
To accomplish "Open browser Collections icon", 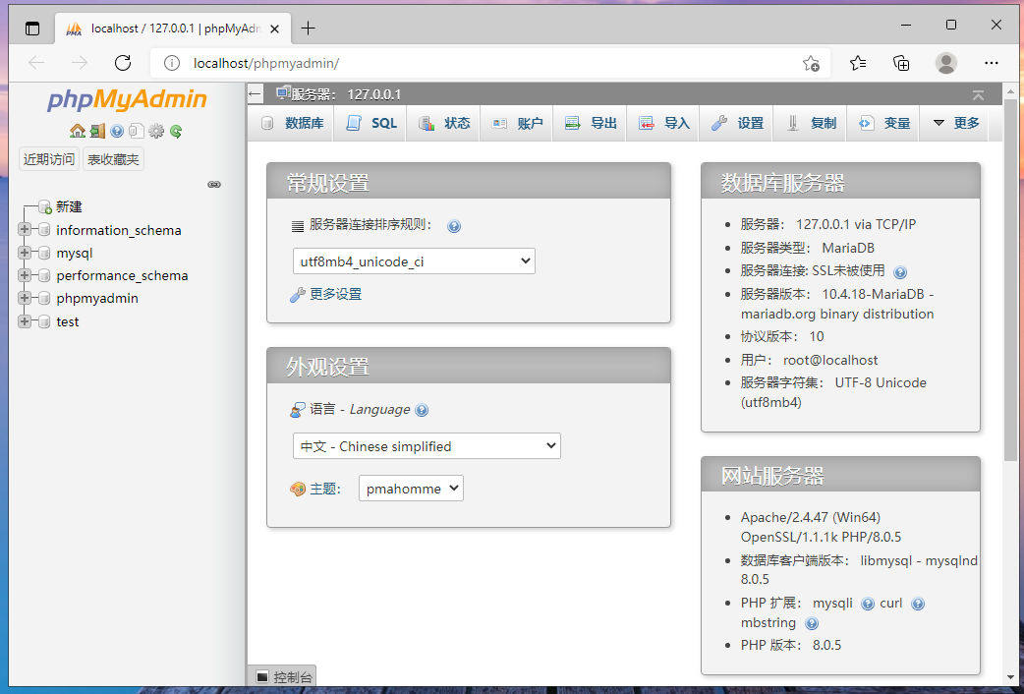I will click(x=901, y=63).
